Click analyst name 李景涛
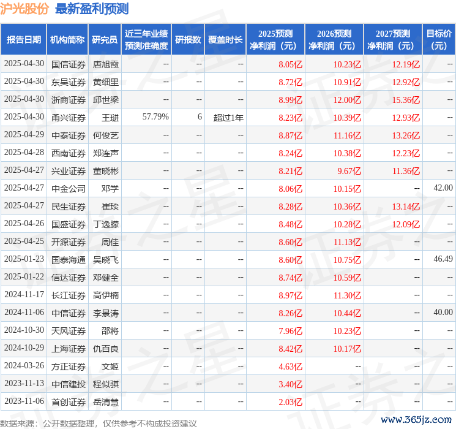 point(105,313)
